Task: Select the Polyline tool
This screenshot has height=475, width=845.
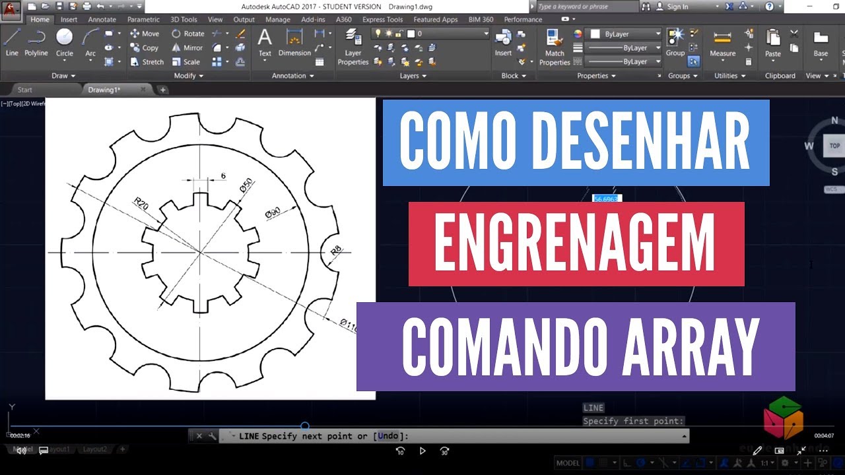Action: pos(36,42)
